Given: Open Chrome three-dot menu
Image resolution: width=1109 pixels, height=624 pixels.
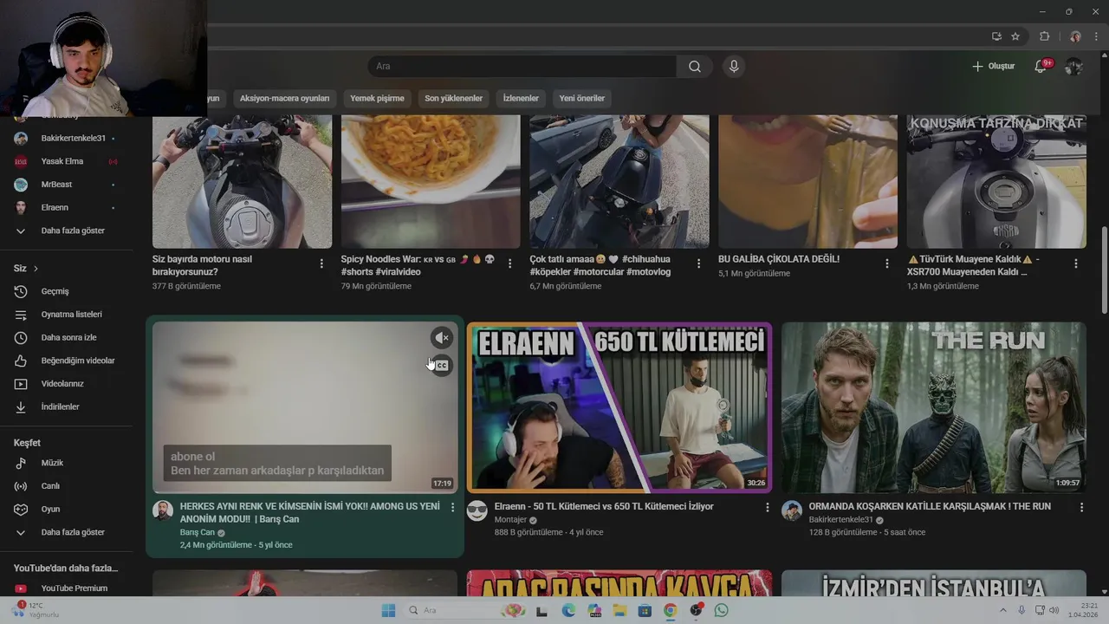Looking at the screenshot, I should (1096, 36).
